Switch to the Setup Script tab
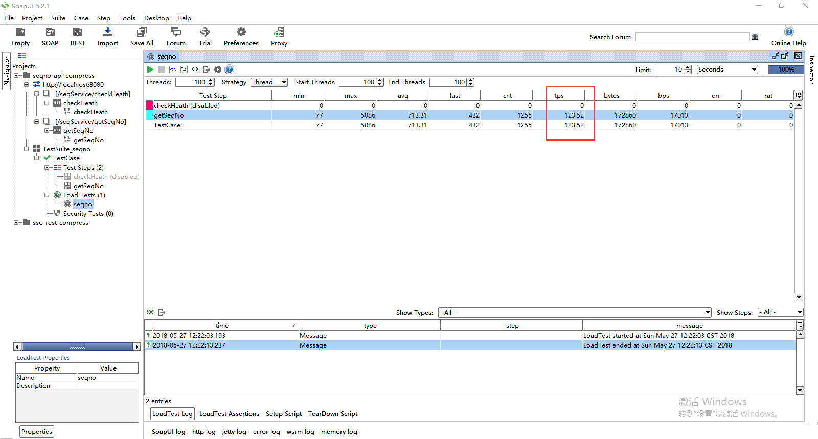The width and height of the screenshot is (818, 439). point(284,414)
